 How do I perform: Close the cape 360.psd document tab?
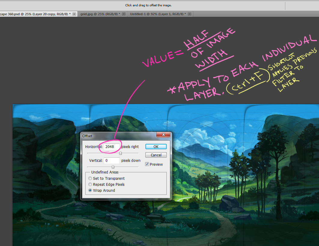[x=74, y=14]
